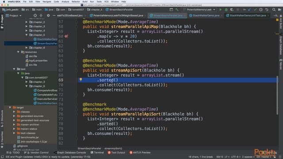Hide Project panel with minus icon
Viewport: 283px width, 159px height.
54,15
